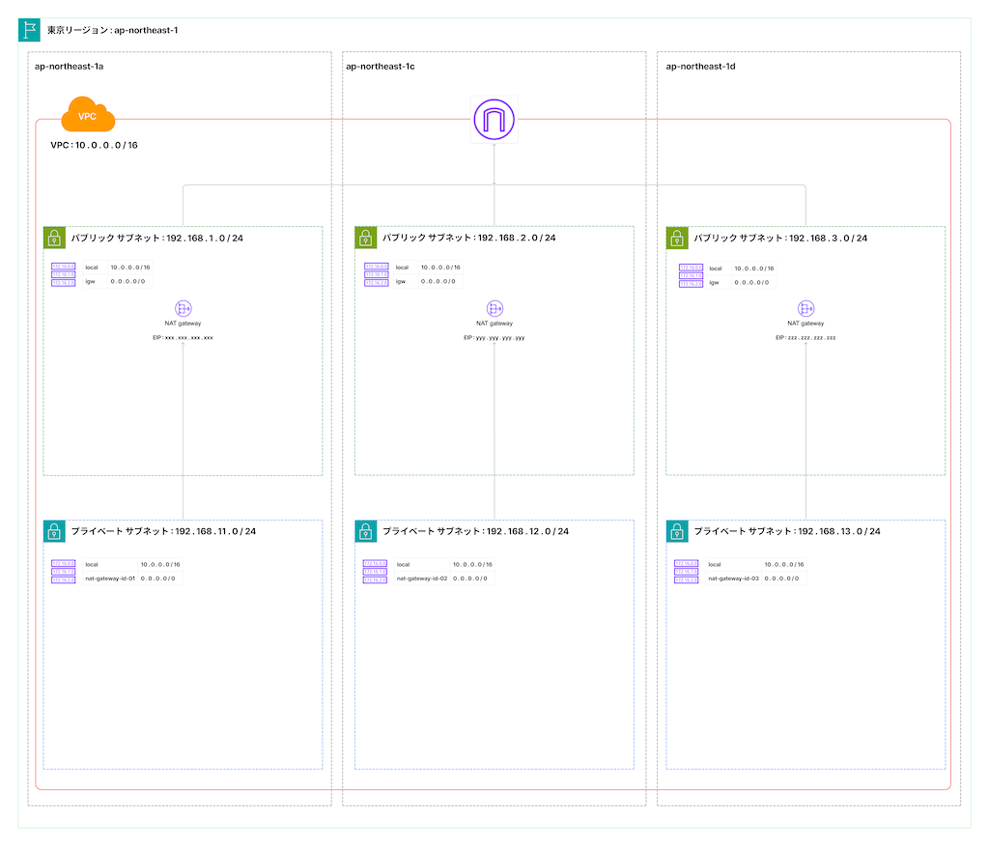The image size is (989, 846).
Task: Select the 'EIP : yyy.yyy.yyy.yyy' text
Action: (494, 337)
